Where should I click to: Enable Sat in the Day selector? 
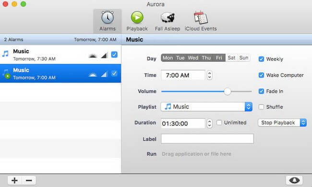(x=231, y=58)
